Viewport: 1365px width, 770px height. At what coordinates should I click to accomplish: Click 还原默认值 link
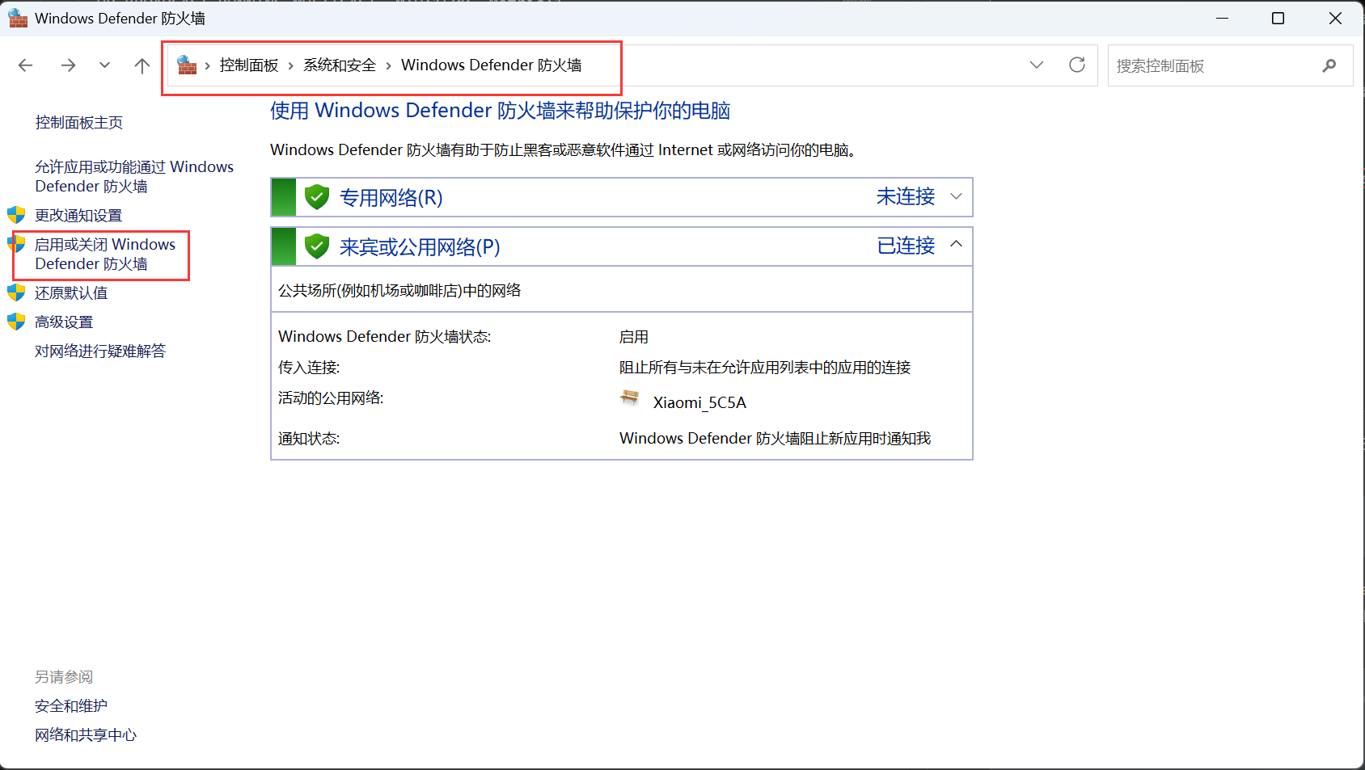71,293
